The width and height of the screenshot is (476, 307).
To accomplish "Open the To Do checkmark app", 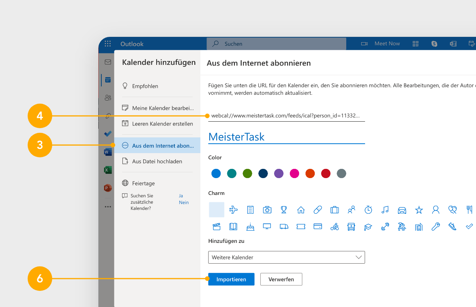I will [x=108, y=134].
